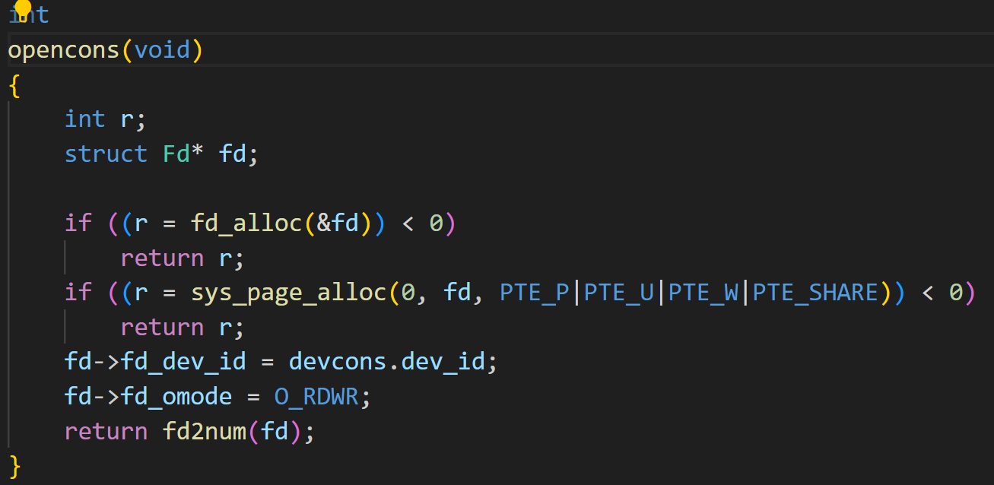Click the opencons function name
Screen dimensions: 994x485
coord(64,50)
